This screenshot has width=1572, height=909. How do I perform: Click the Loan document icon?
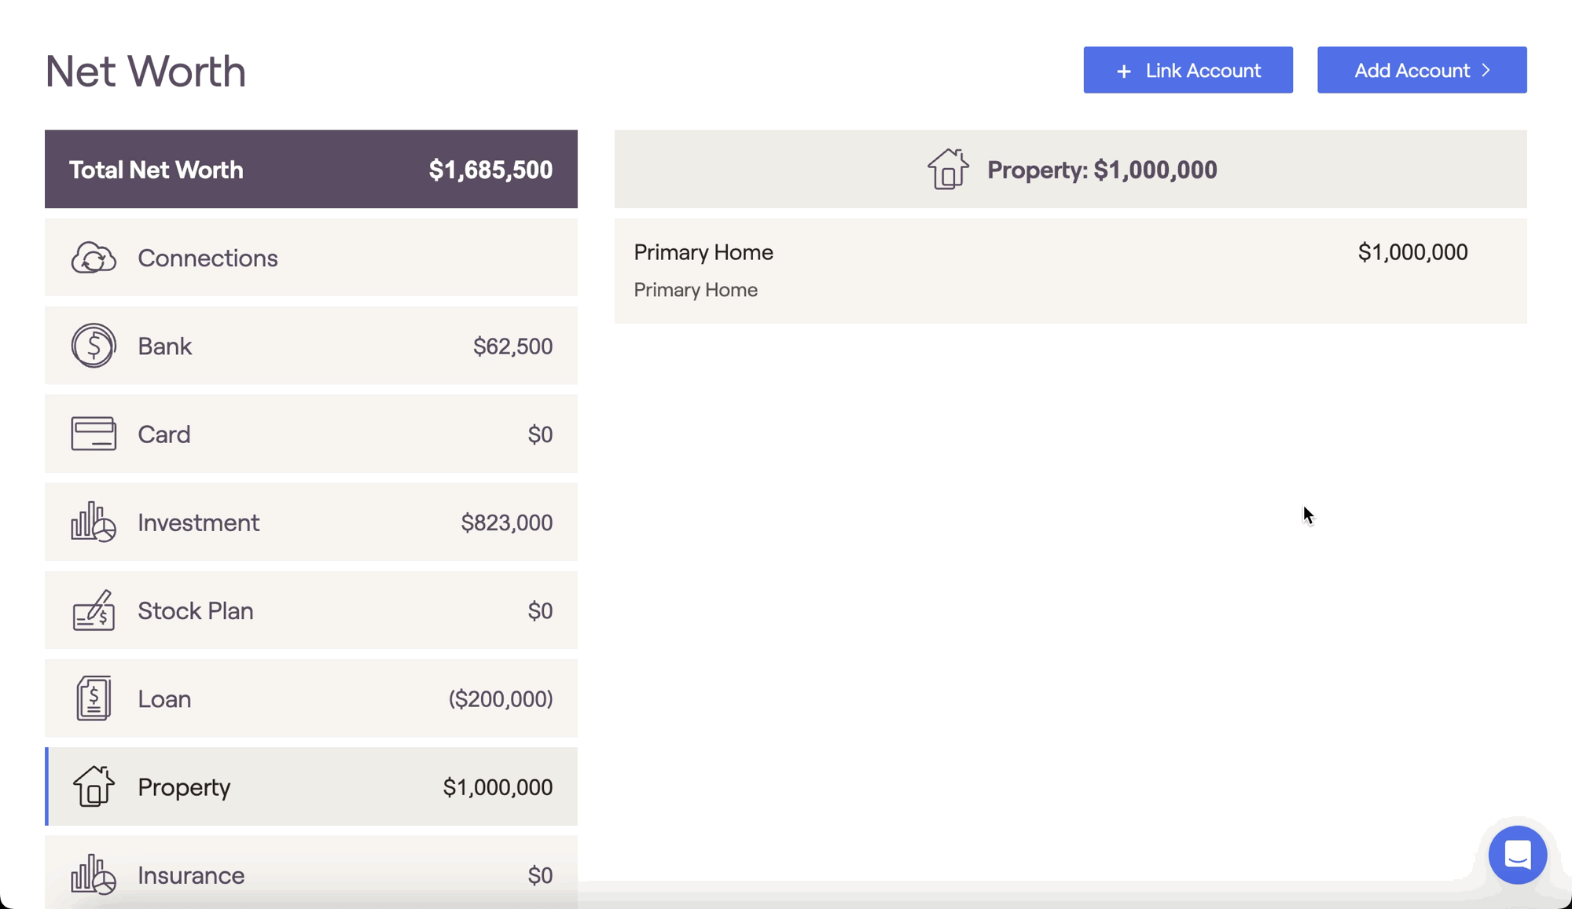click(x=94, y=698)
